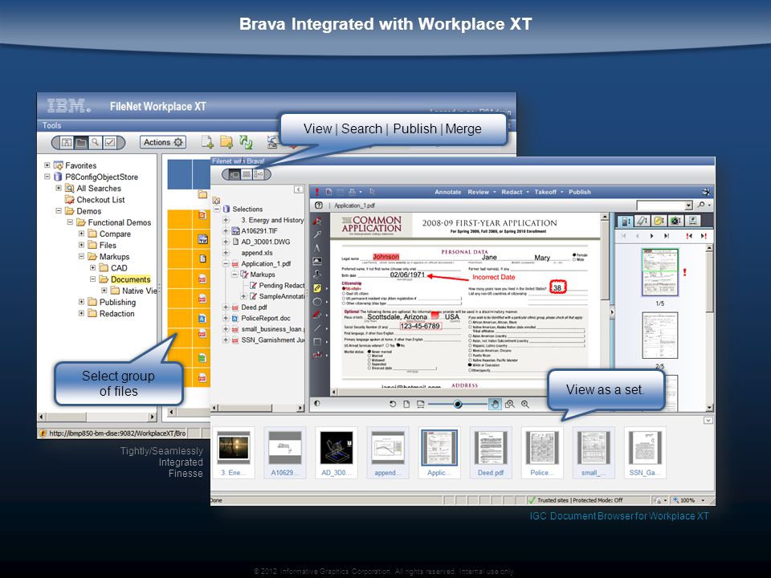This screenshot has height=578, width=771.
Task: Collapse the filmstrip with the down-arrow button
Action: [x=708, y=420]
